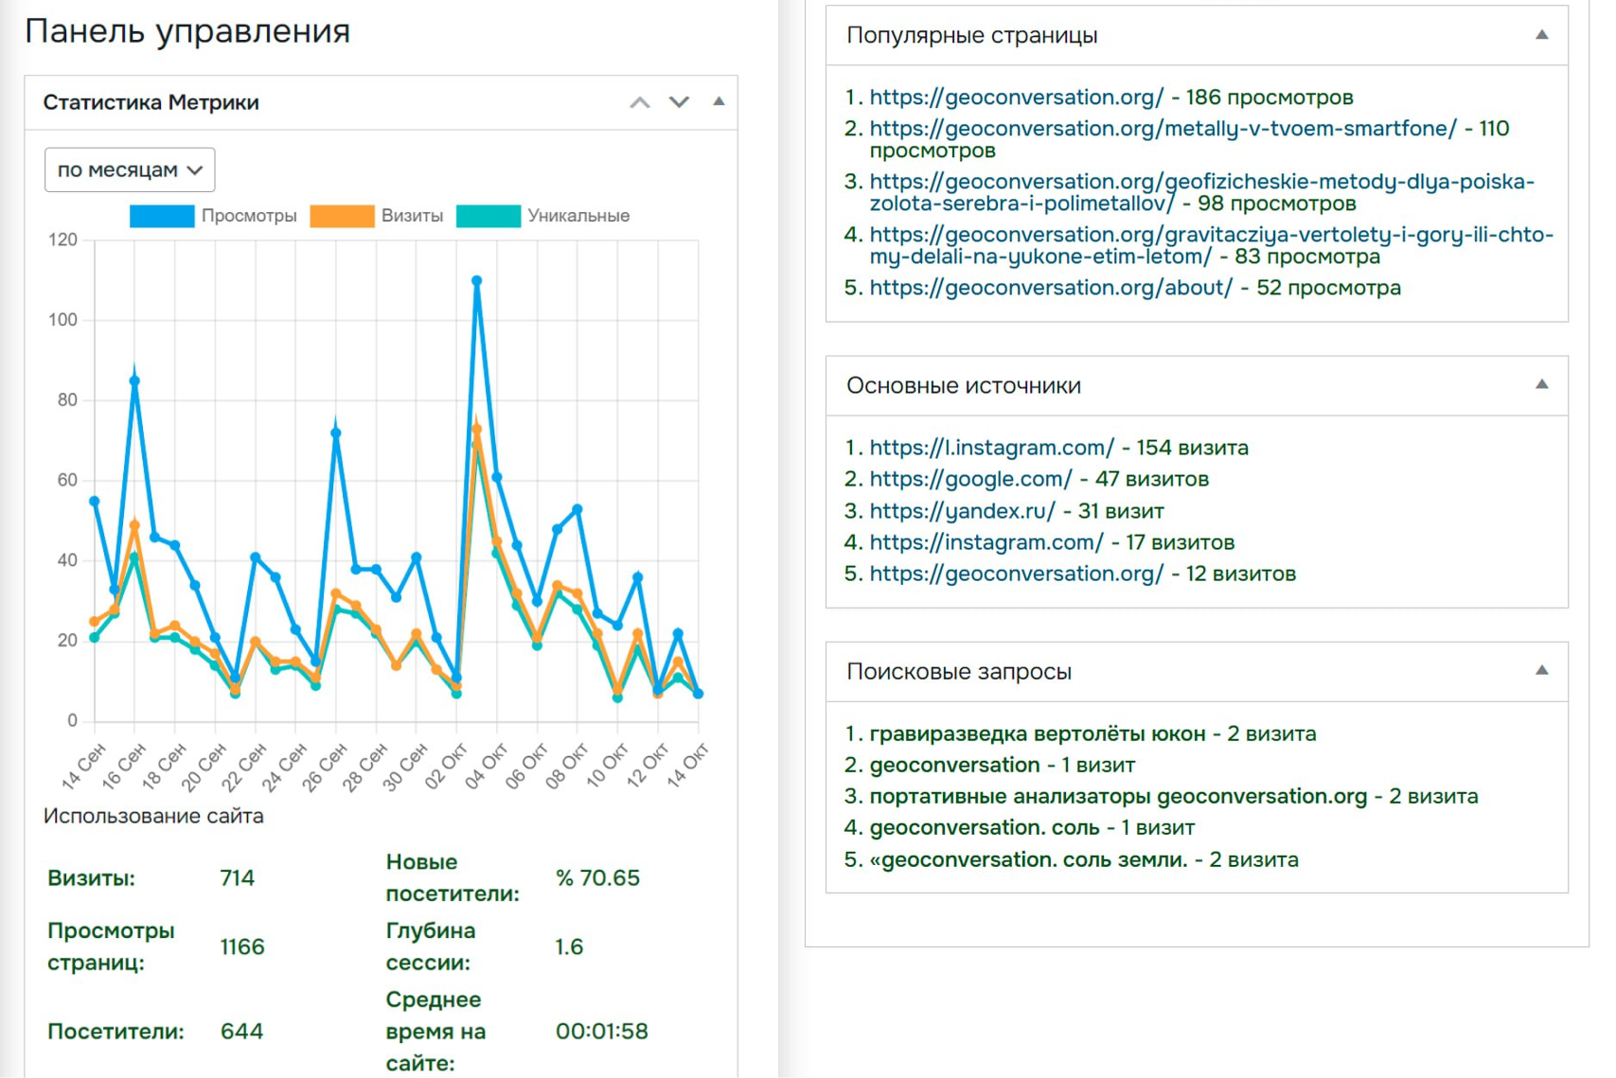Open the geoconversation.org/about/ link
1616x1078 pixels.
pos(1051,288)
